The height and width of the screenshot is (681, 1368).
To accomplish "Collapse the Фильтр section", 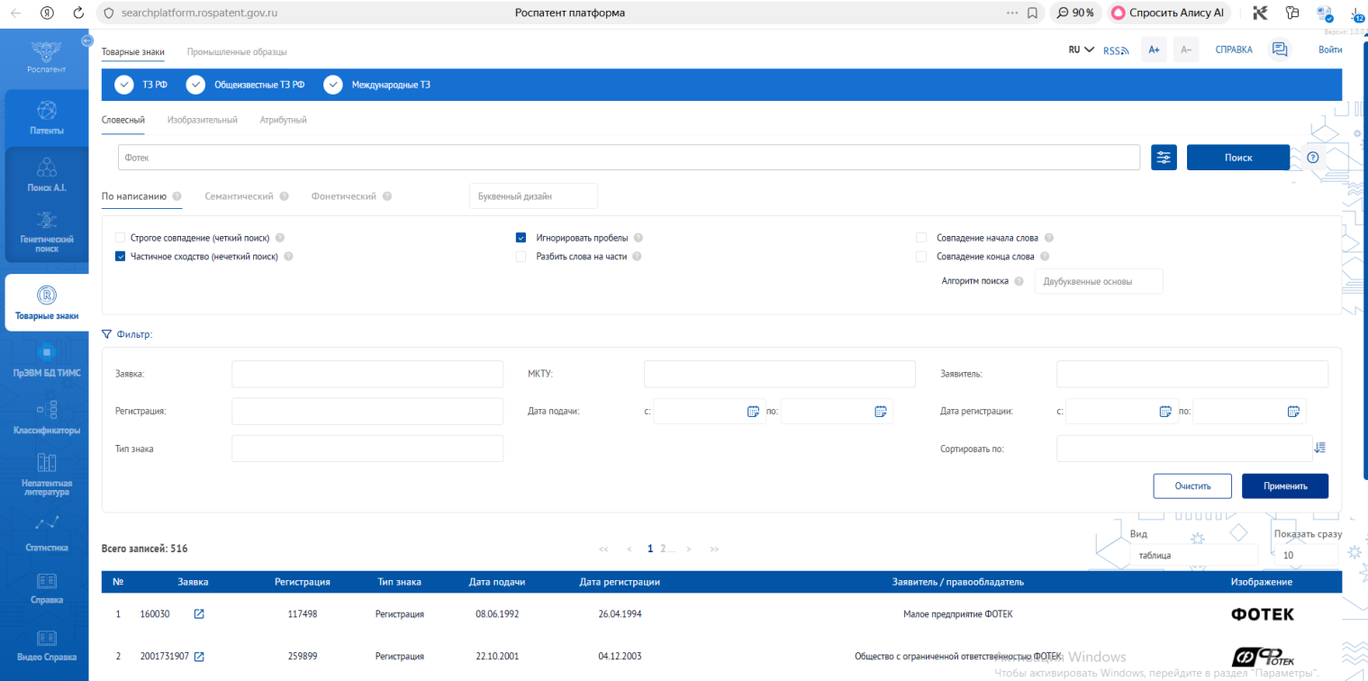I will point(127,334).
